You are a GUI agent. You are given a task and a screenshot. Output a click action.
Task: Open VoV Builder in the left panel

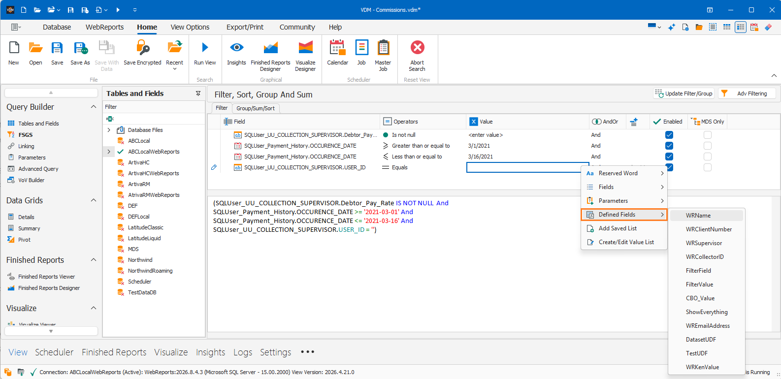(x=31, y=180)
